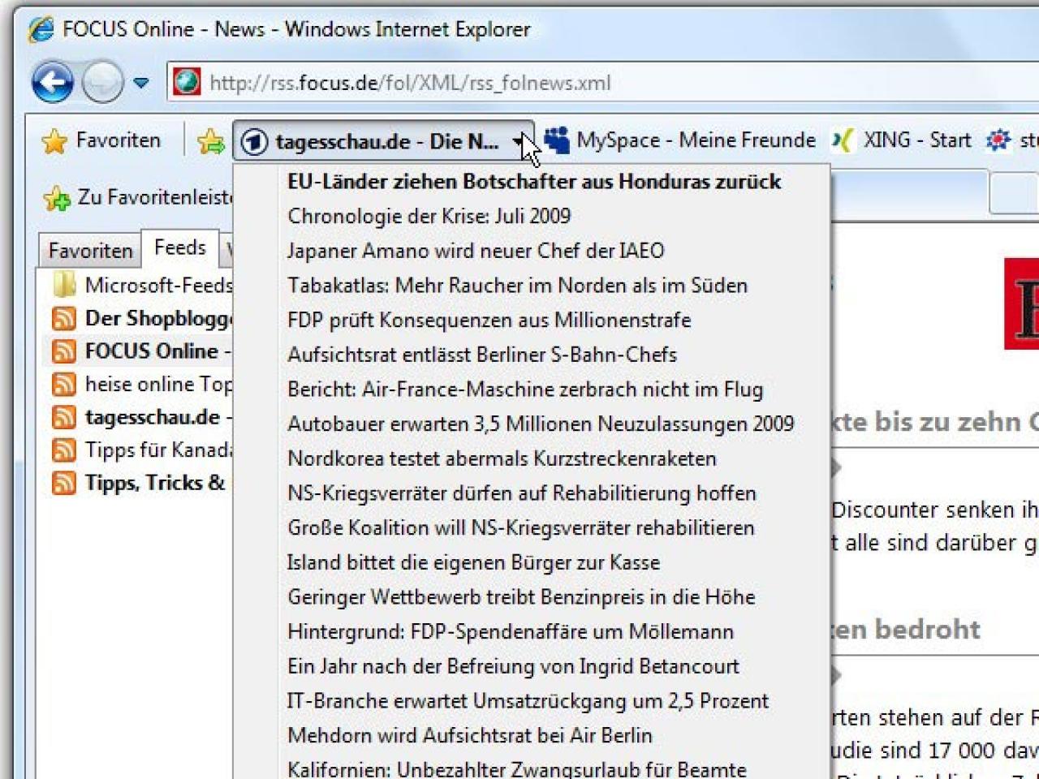Open the Microsoft-Feeds folder

point(141,285)
